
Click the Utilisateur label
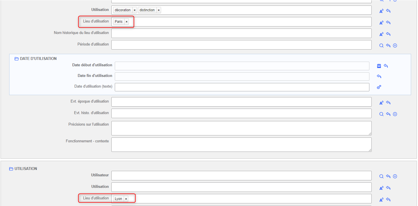[100, 175]
